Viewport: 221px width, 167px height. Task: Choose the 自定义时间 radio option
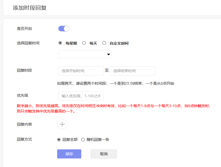(104, 43)
